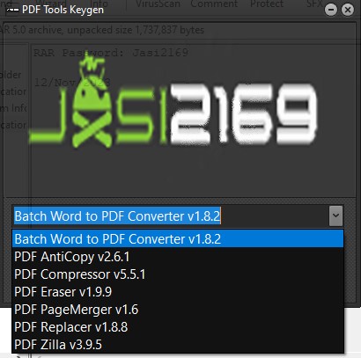
Task: Open VirusScan in background toolbar
Action: [x=158, y=4]
